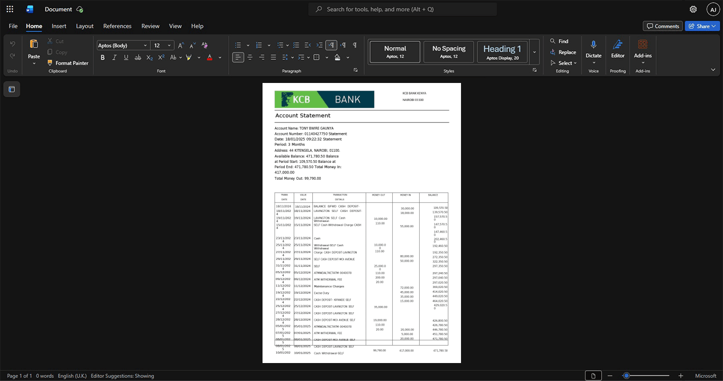
Task: Click the page view icon in status bar
Action: tap(593, 376)
